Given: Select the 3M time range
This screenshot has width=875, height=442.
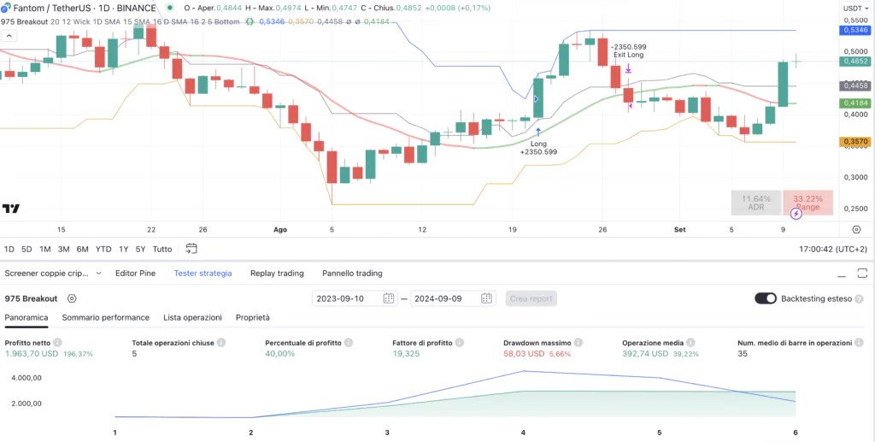Looking at the screenshot, I should pyautogui.click(x=63, y=249).
